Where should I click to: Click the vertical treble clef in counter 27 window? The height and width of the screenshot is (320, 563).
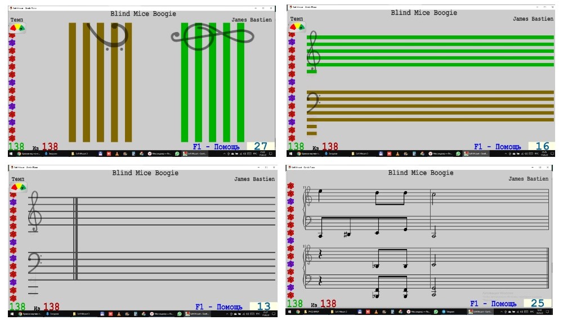pos(212,36)
